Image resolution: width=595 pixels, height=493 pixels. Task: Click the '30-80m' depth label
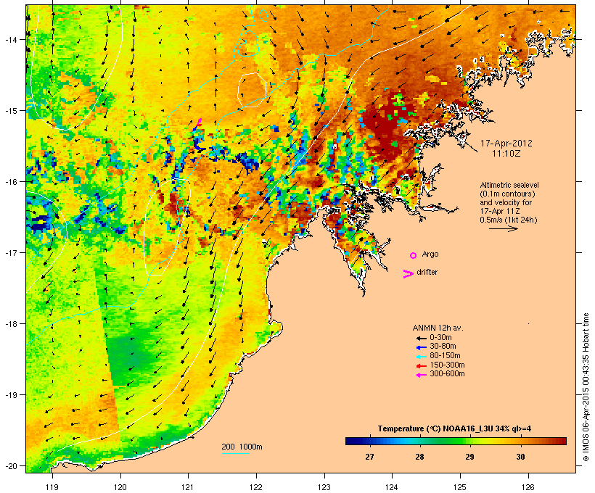[443, 347]
